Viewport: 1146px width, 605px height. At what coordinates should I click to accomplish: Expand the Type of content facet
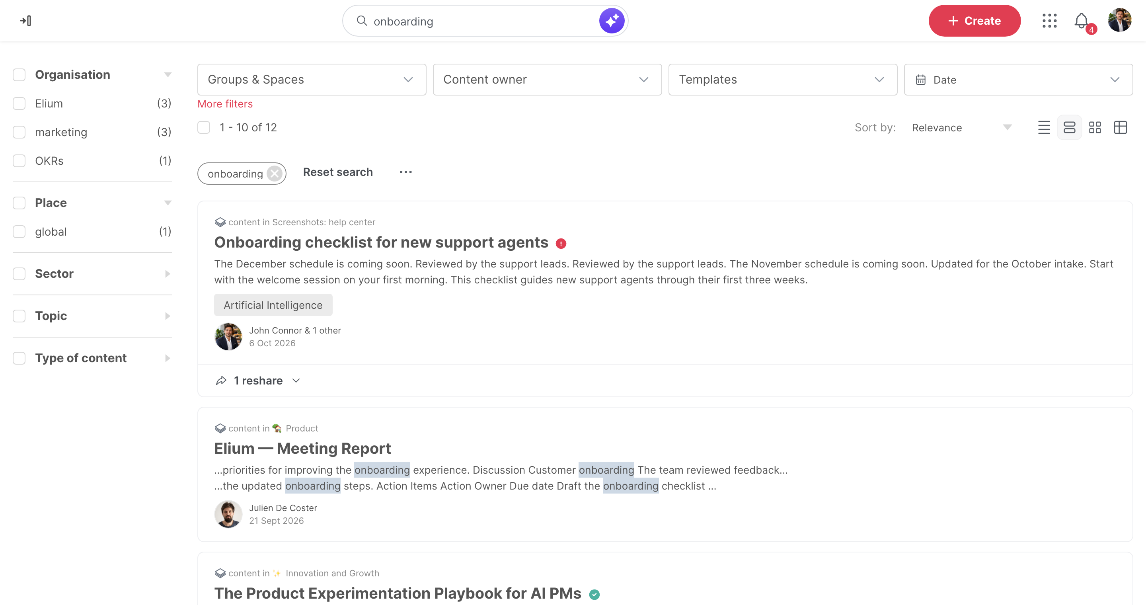pyautogui.click(x=167, y=358)
